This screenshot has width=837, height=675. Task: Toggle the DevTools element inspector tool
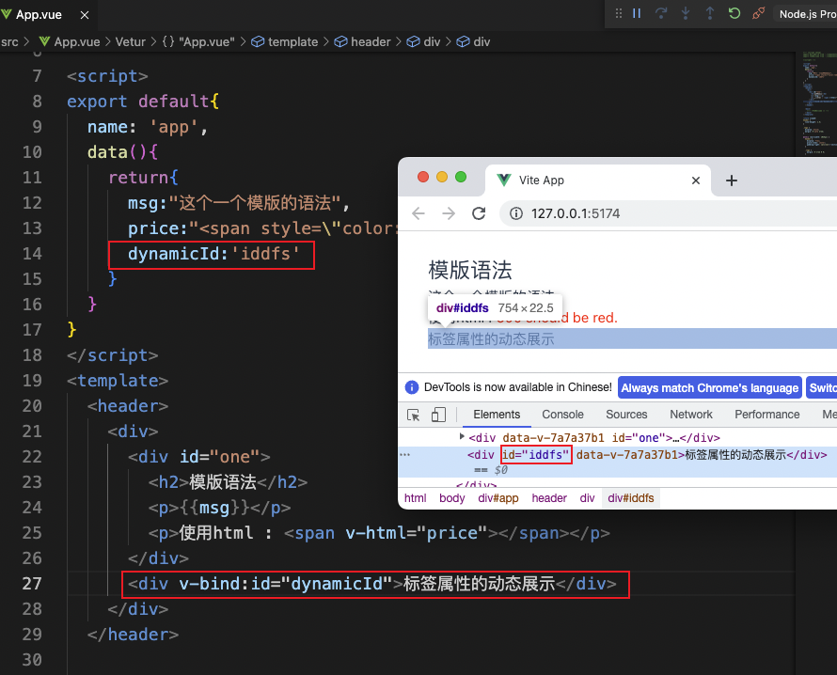[x=413, y=415]
